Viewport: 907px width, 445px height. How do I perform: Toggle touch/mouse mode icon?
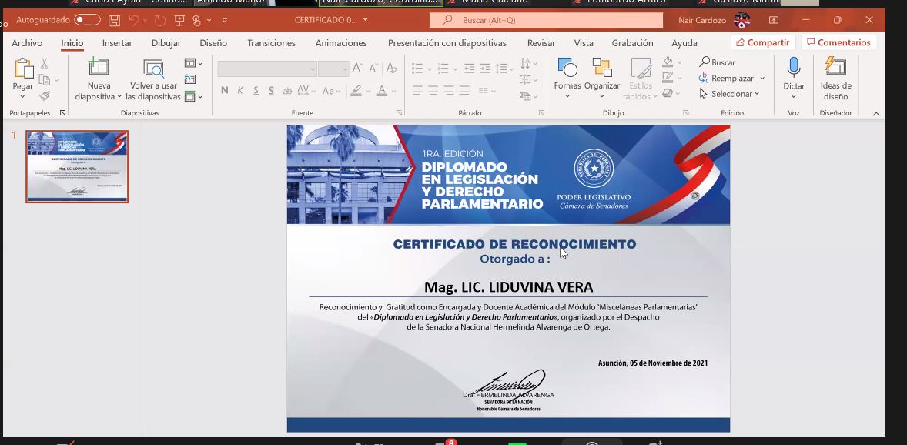click(x=196, y=20)
